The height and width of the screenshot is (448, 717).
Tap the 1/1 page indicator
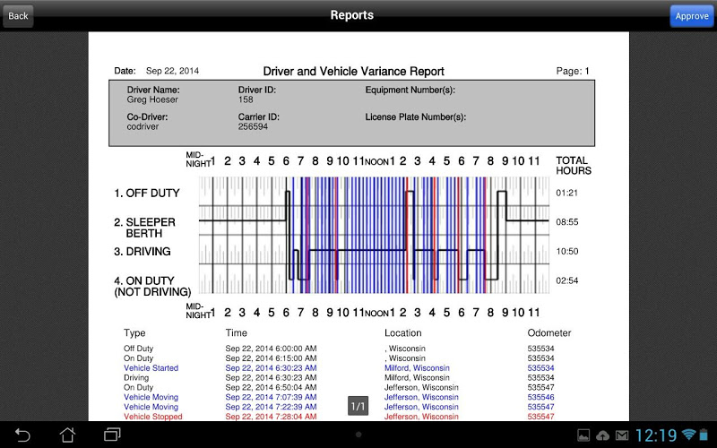click(x=358, y=406)
